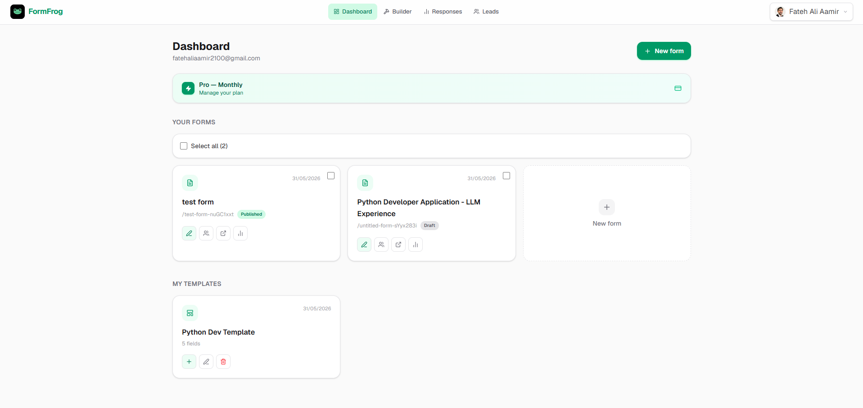Click the 31/05/2026 date on test form card
This screenshot has height=408, width=863.
[306, 178]
